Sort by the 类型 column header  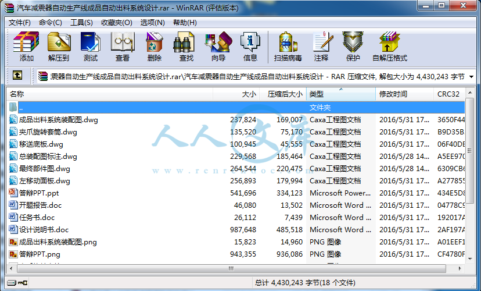[341, 94]
